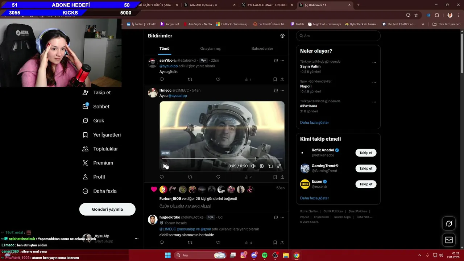
Task: Switch to Bahsedenler tab
Action: [262, 49]
